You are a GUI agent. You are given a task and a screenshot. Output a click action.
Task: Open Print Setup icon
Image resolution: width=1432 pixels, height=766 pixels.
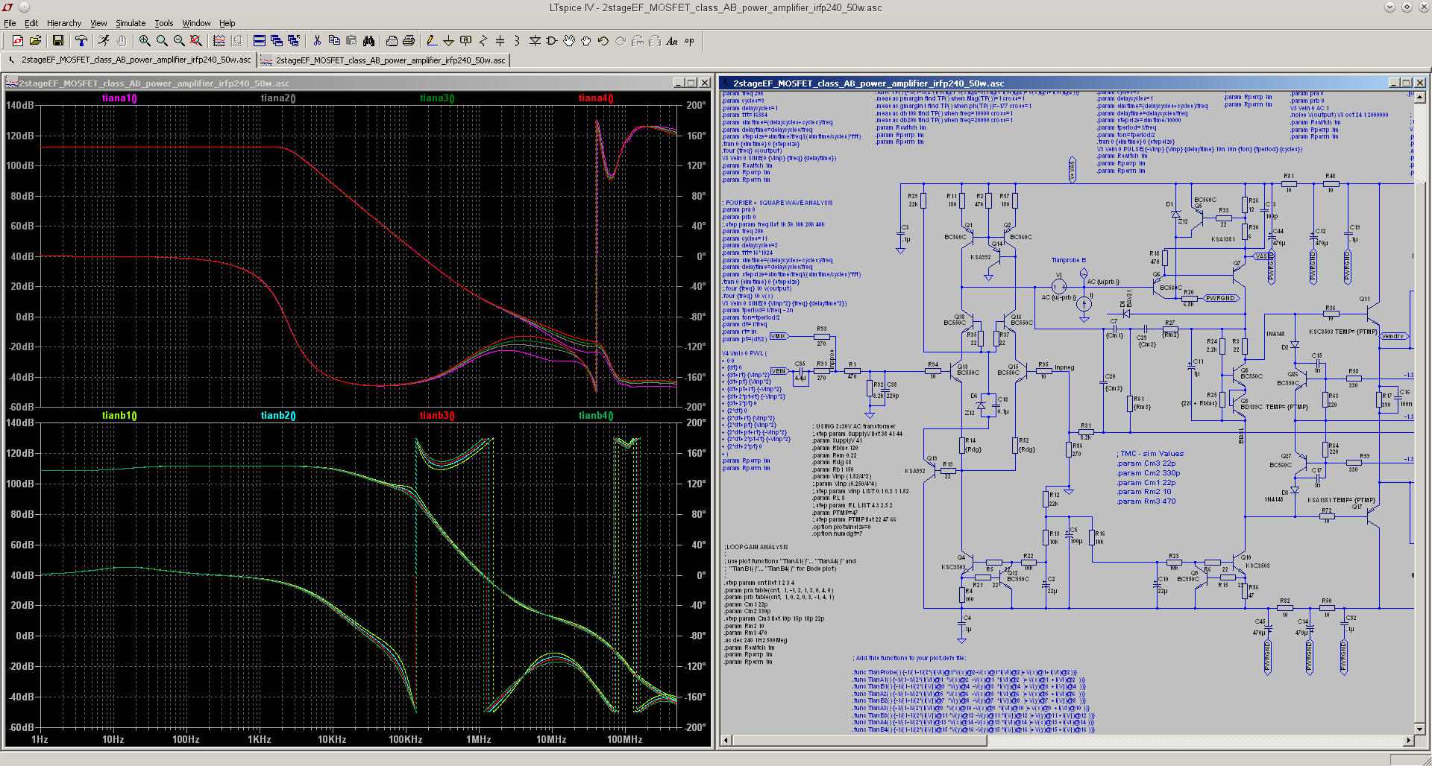pos(392,41)
